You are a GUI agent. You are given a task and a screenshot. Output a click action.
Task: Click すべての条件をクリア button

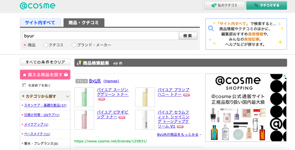click(45, 62)
